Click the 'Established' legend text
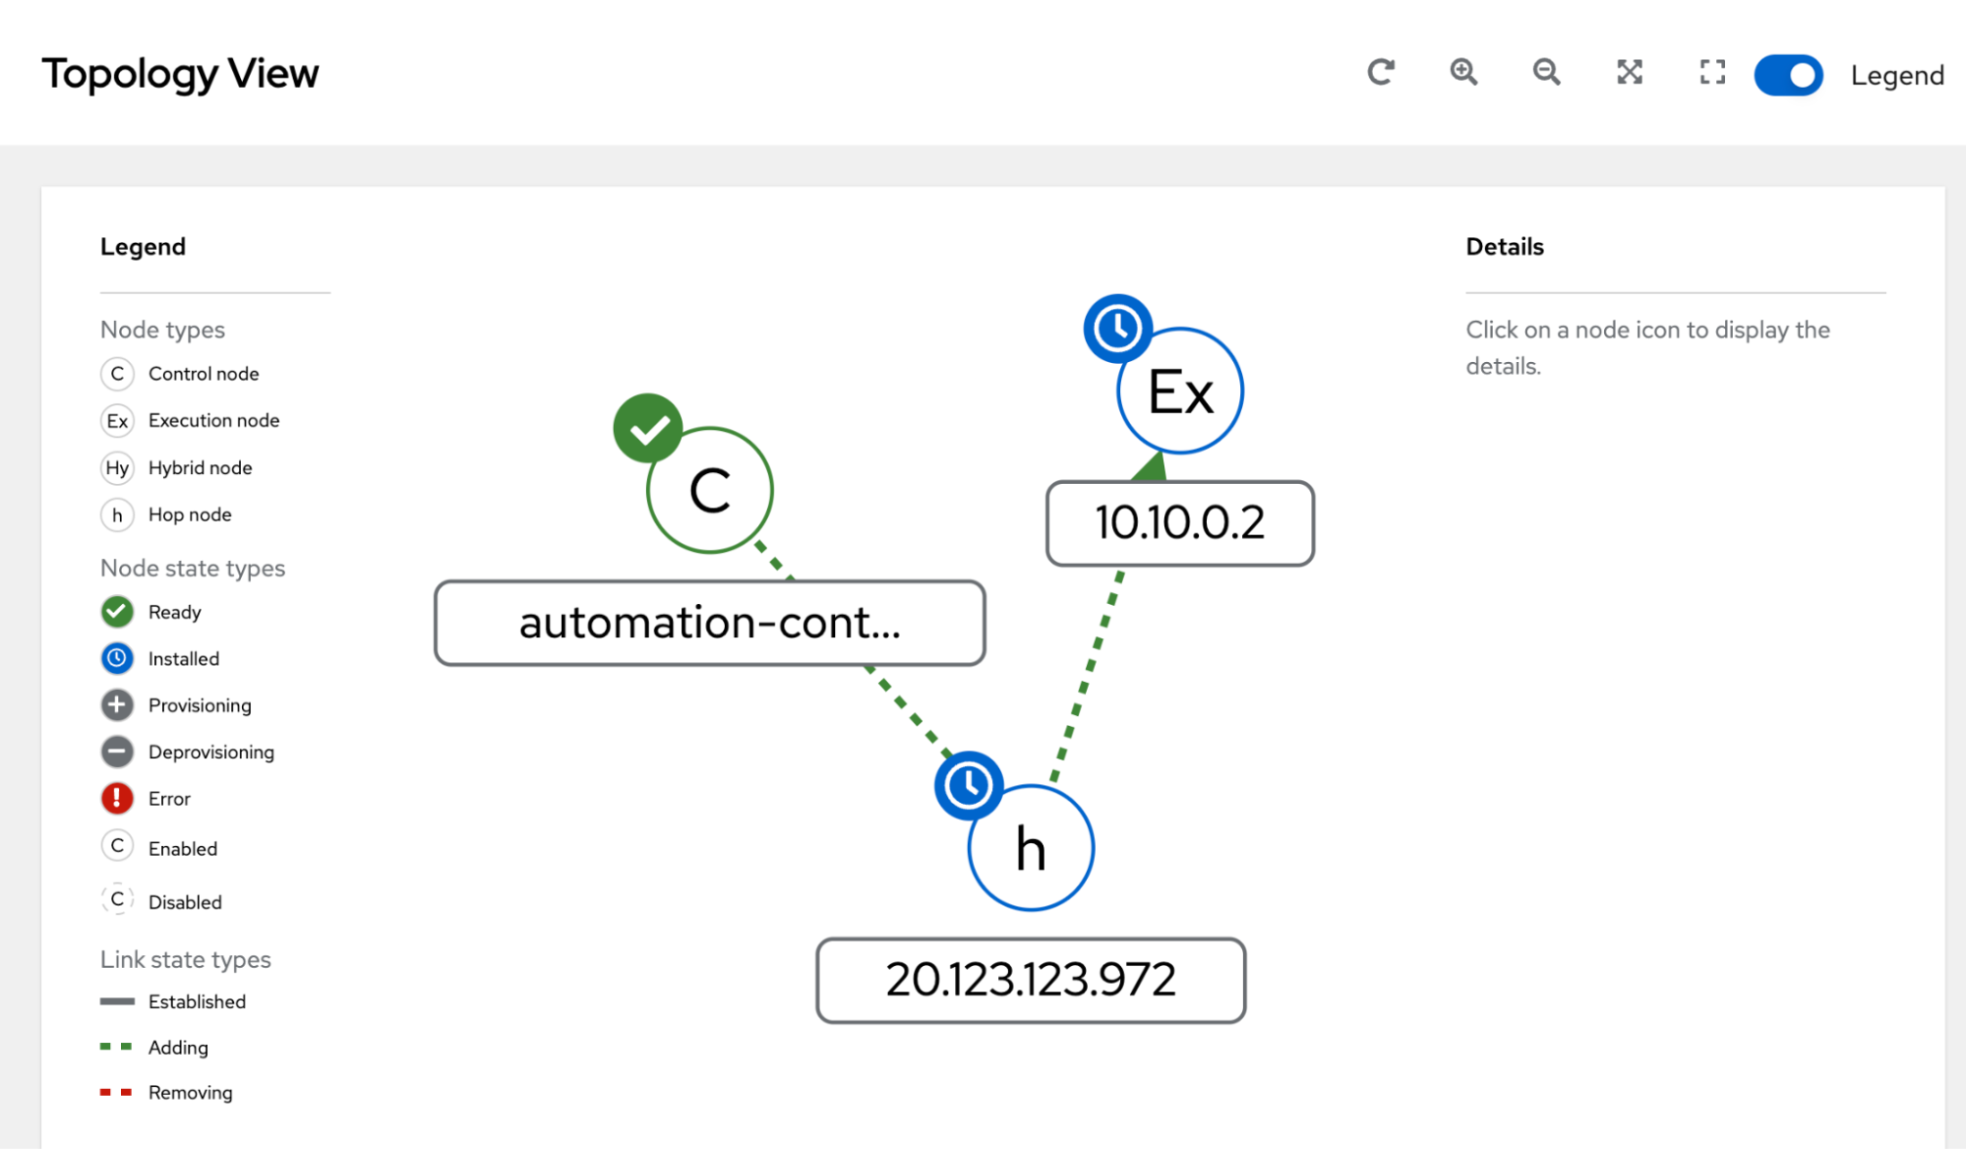 pyautogui.click(x=197, y=1001)
